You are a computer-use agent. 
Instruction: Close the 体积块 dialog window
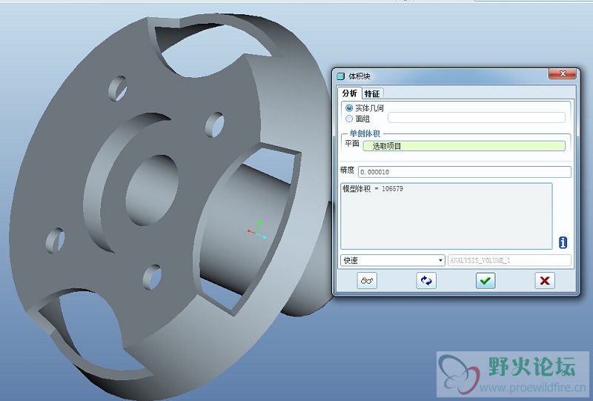click(563, 74)
